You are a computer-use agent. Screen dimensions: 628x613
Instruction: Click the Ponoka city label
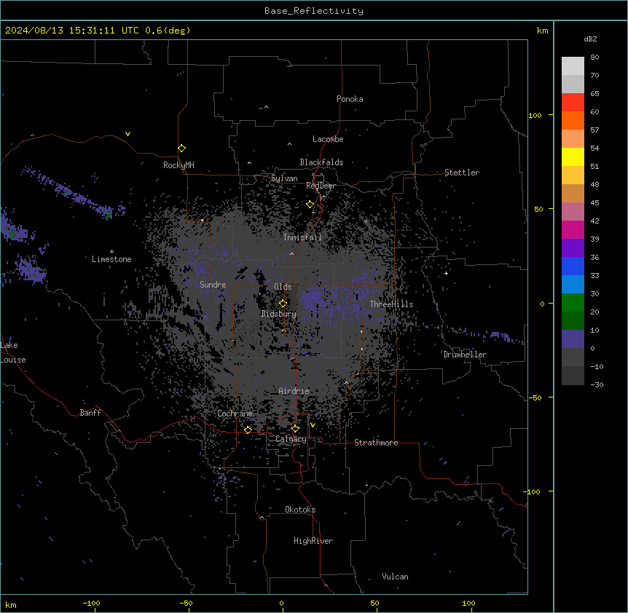(350, 99)
